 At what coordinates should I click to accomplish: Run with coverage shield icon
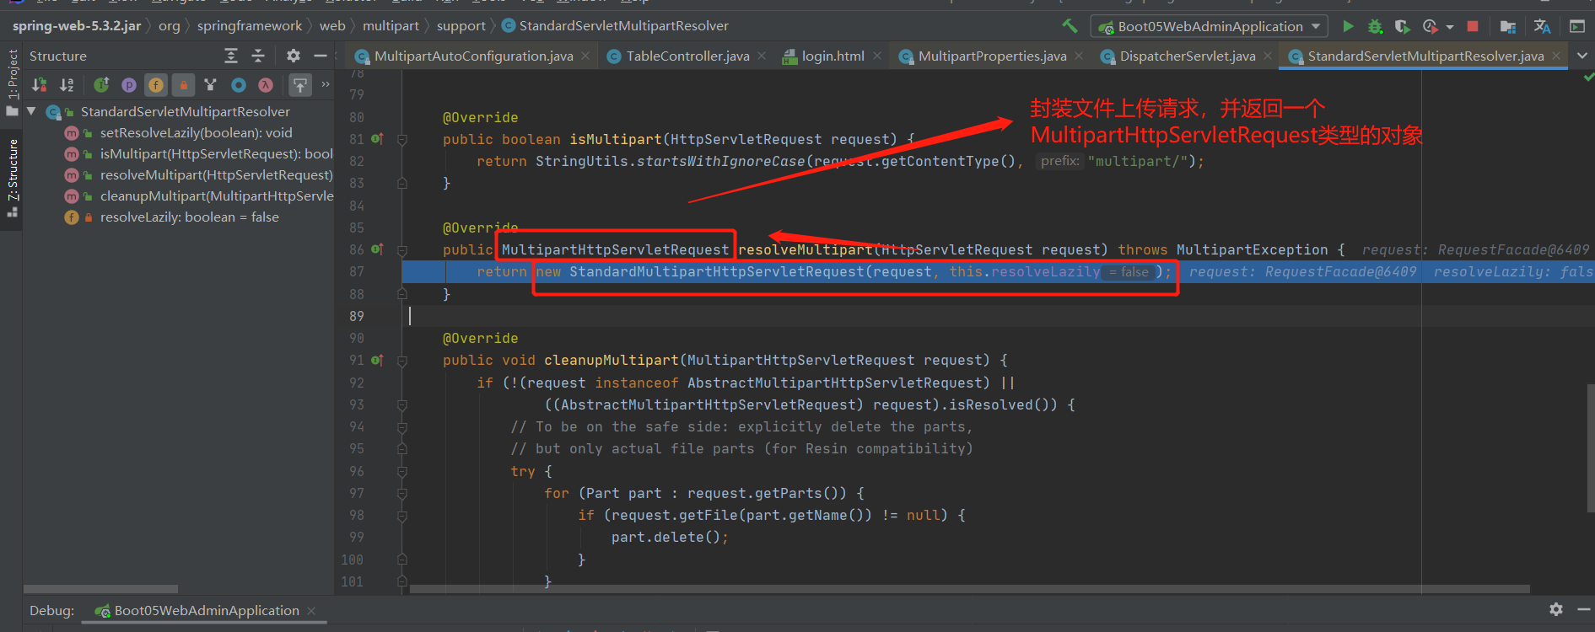click(x=1402, y=26)
